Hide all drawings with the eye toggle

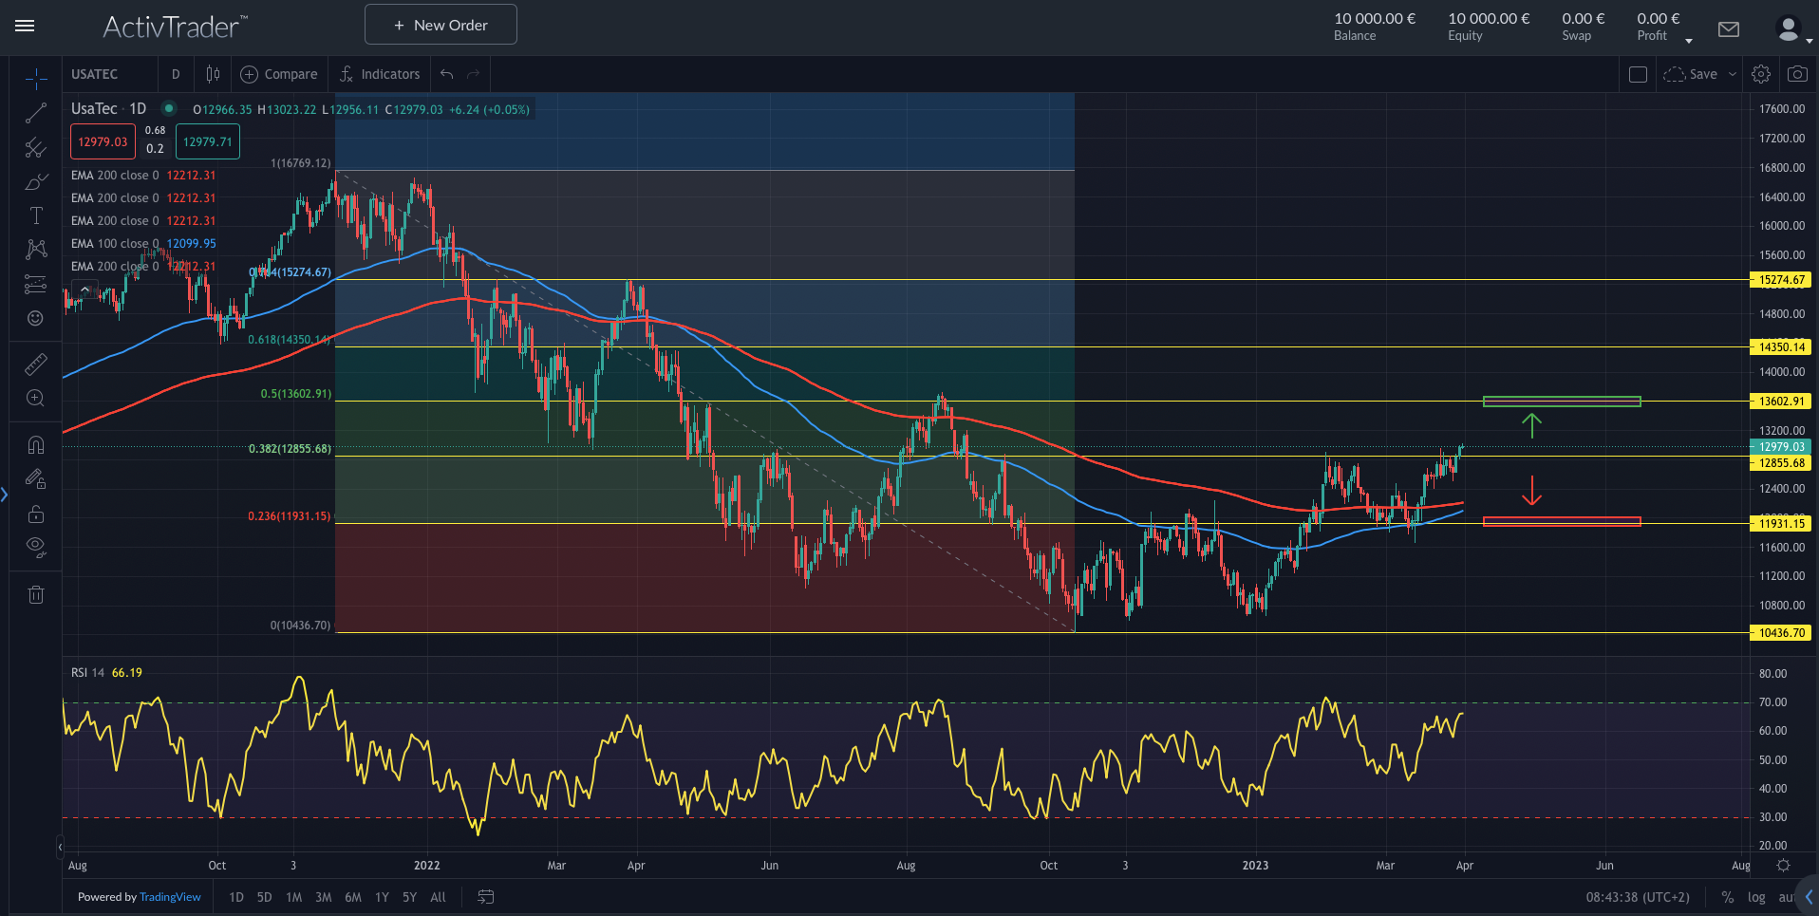35,547
